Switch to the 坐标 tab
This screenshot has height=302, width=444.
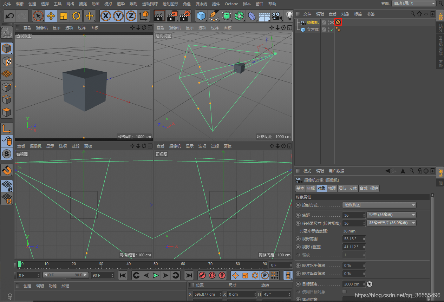[311, 189]
